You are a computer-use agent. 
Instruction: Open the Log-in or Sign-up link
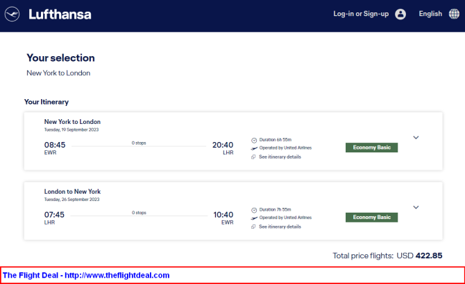[x=361, y=14]
